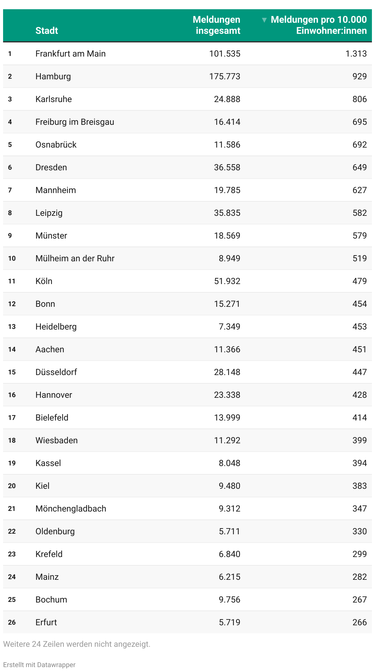Click the Weitere 24 Zeilen notice
The width and height of the screenshot is (375, 672).
(77, 644)
